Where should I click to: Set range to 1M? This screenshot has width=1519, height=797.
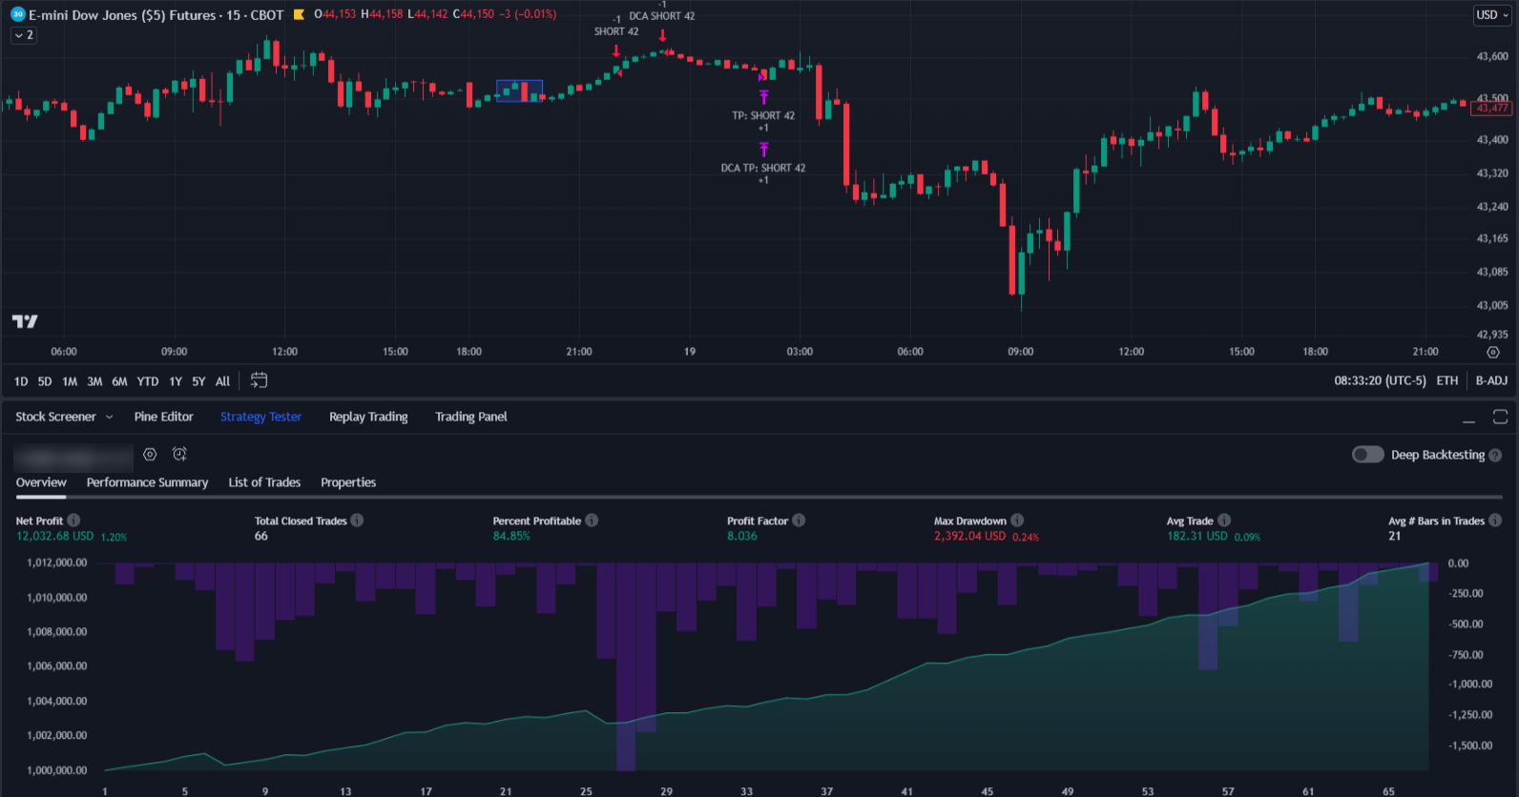(x=70, y=381)
